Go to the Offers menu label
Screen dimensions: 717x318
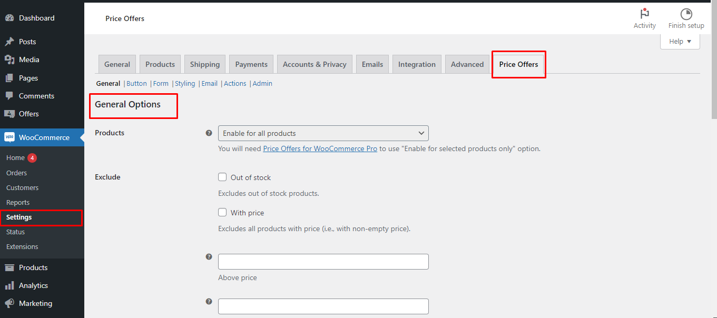29,114
